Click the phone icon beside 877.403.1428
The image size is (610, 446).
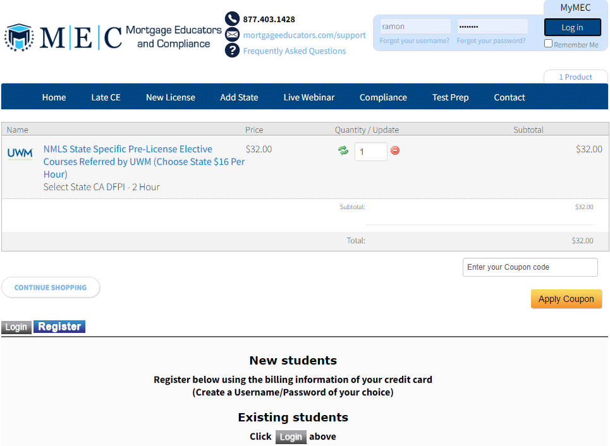tap(232, 19)
